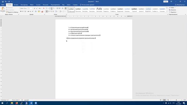Viewport: 187px width, 105px height.
Task: Click the Paste (Вставить) clipboard icon
Action: tap(3, 8)
